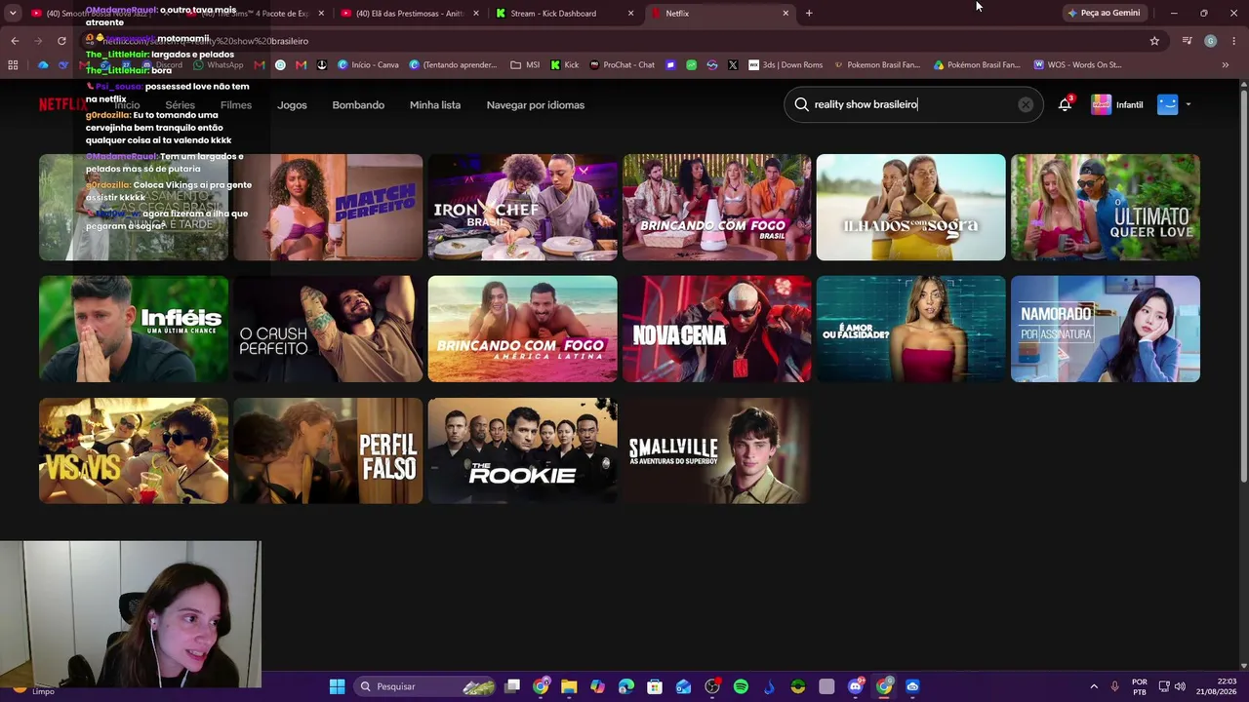Image resolution: width=1249 pixels, height=702 pixels.
Task: Open the X (Twitter) bookmark icon
Action: [x=732, y=65]
